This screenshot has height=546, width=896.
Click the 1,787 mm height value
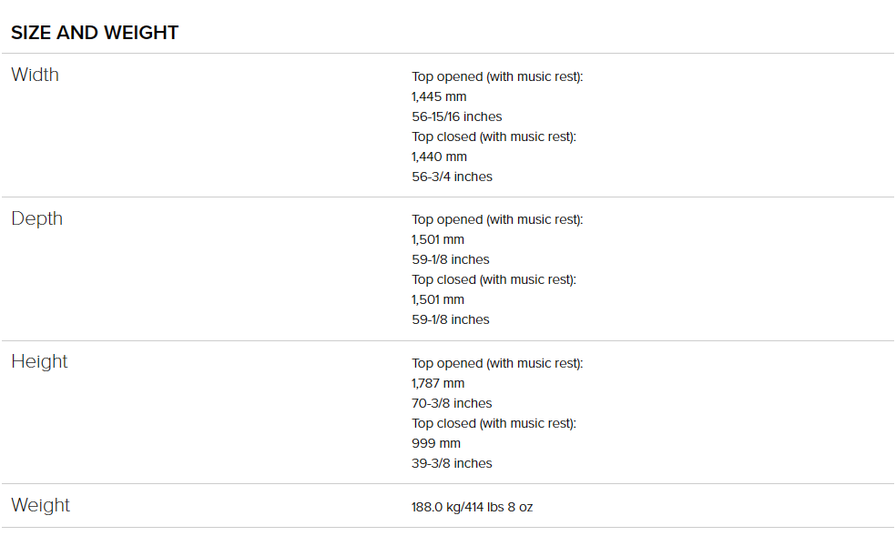pos(438,383)
